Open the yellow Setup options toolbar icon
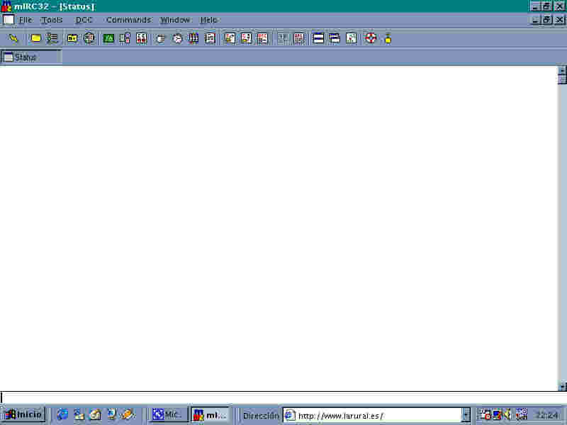567x425 pixels. coord(35,38)
